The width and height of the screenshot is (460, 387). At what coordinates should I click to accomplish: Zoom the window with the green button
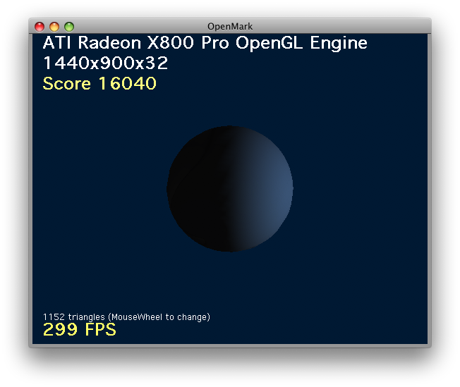pyautogui.click(x=69, y=27)
